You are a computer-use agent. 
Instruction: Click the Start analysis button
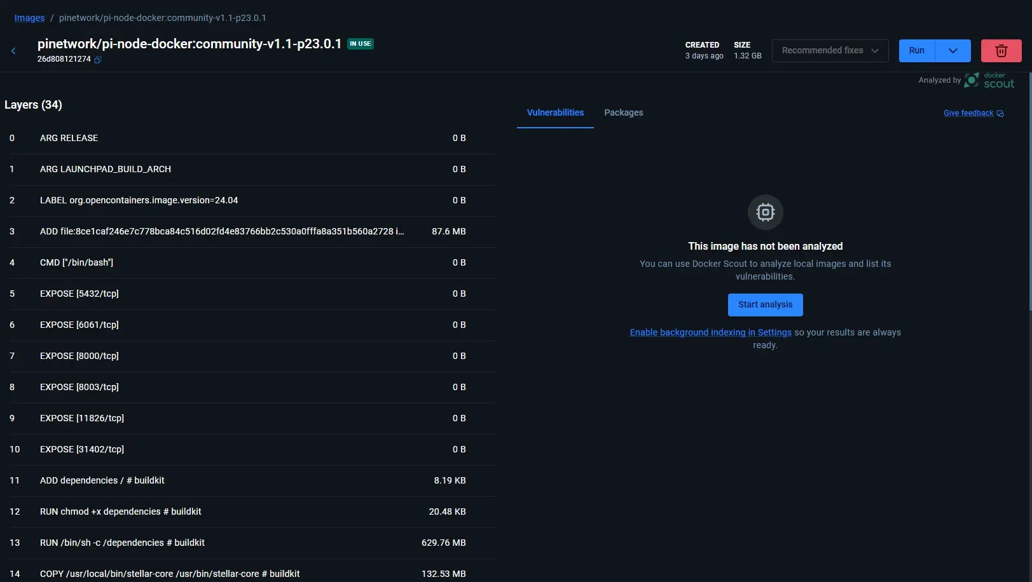765,305
